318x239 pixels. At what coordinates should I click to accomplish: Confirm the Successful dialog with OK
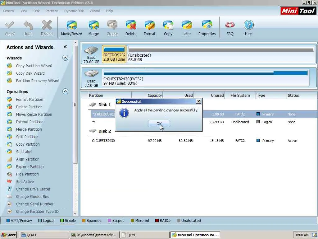point(159,124)
